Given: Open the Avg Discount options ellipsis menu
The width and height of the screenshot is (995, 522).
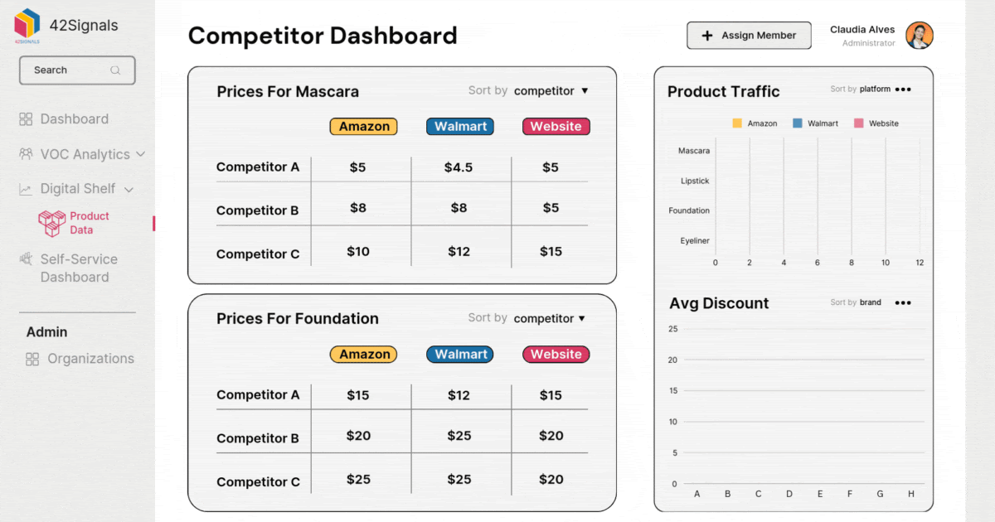Looking at the screenshot, I should tap(903, 302).
